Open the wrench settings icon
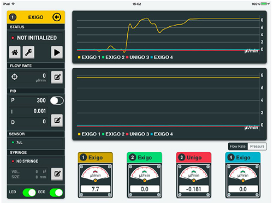The width and height of the screenshot is (273, 203). coord(28,52)
